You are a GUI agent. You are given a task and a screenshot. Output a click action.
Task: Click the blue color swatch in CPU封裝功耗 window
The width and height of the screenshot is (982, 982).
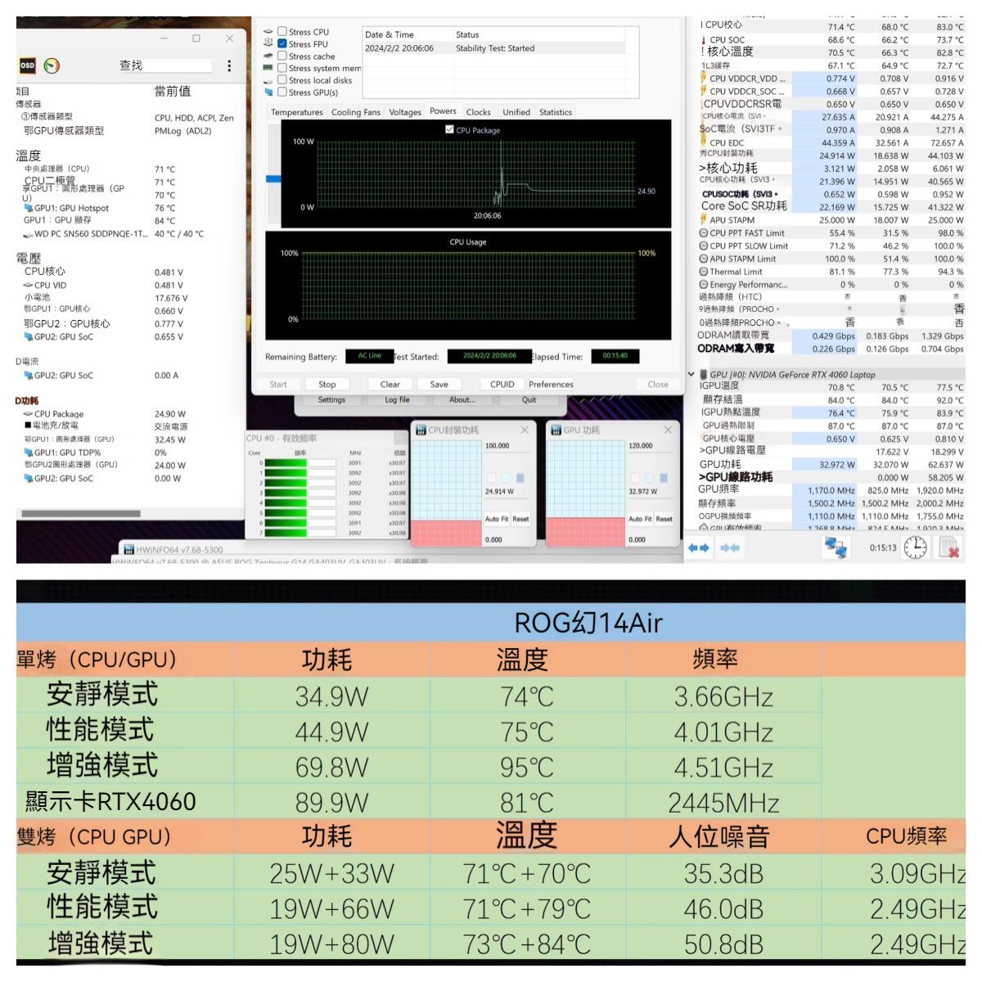[520, 477]
